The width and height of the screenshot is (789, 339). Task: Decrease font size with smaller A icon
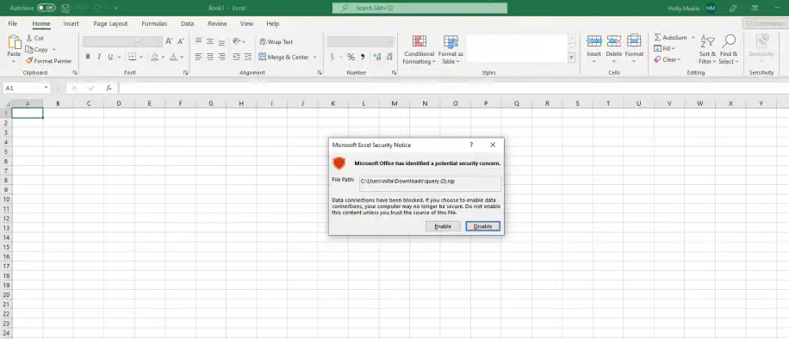[181, 42]
